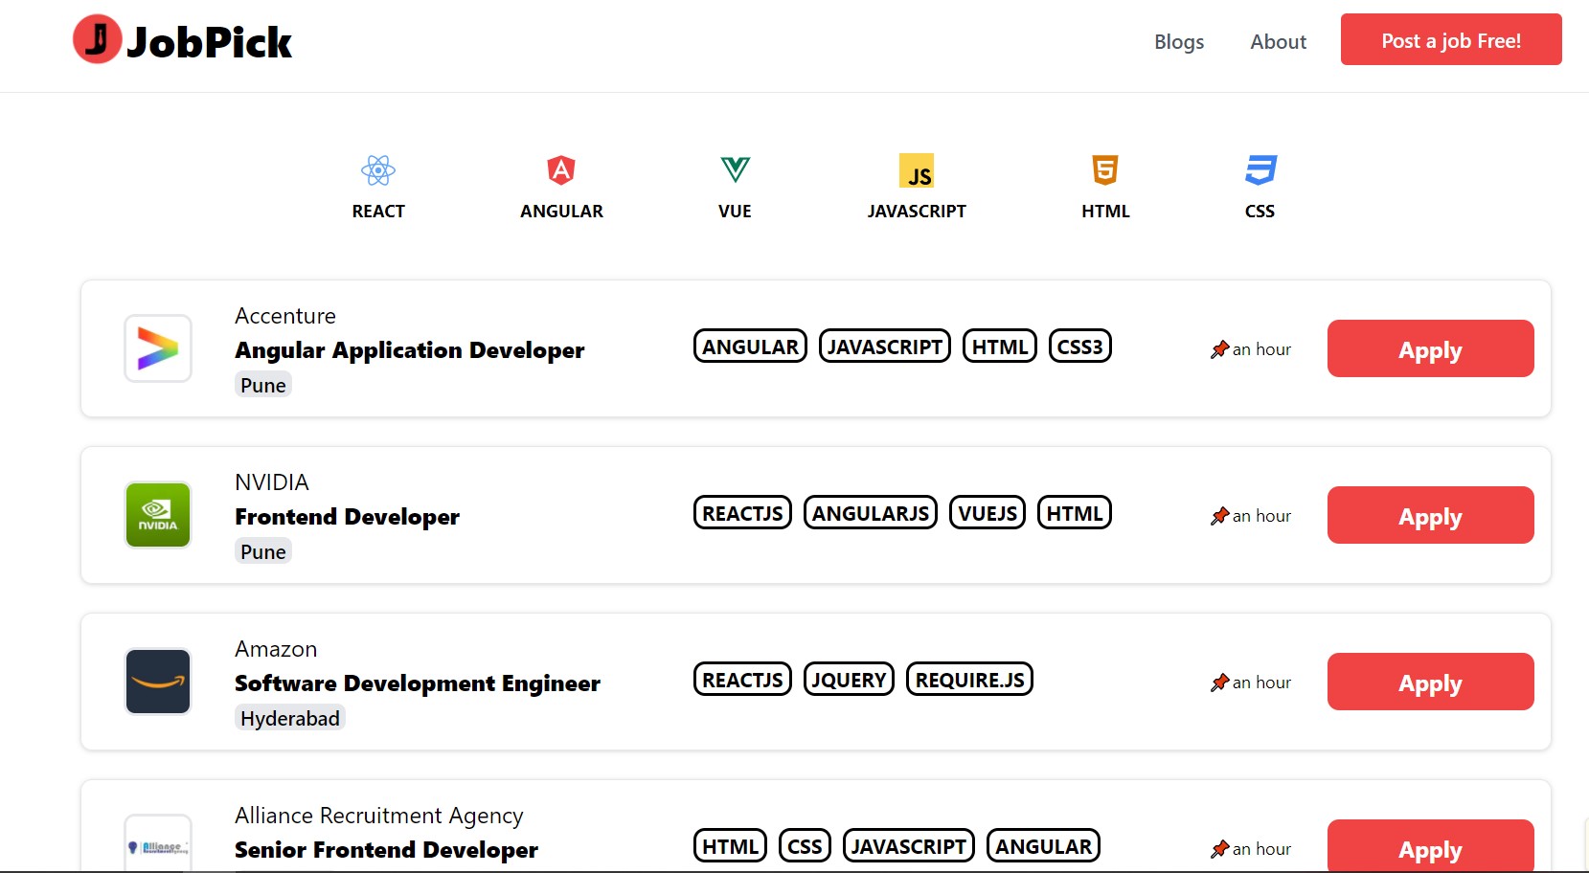Click the pin icon on Amazon job

(1219, 683)
